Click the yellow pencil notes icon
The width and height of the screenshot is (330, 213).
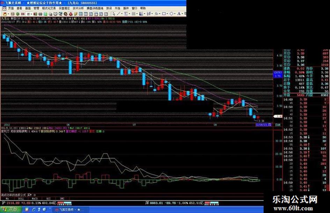tap(75, 14)
